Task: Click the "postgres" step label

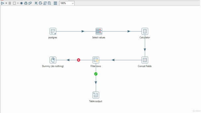Action: coord(53,38)
